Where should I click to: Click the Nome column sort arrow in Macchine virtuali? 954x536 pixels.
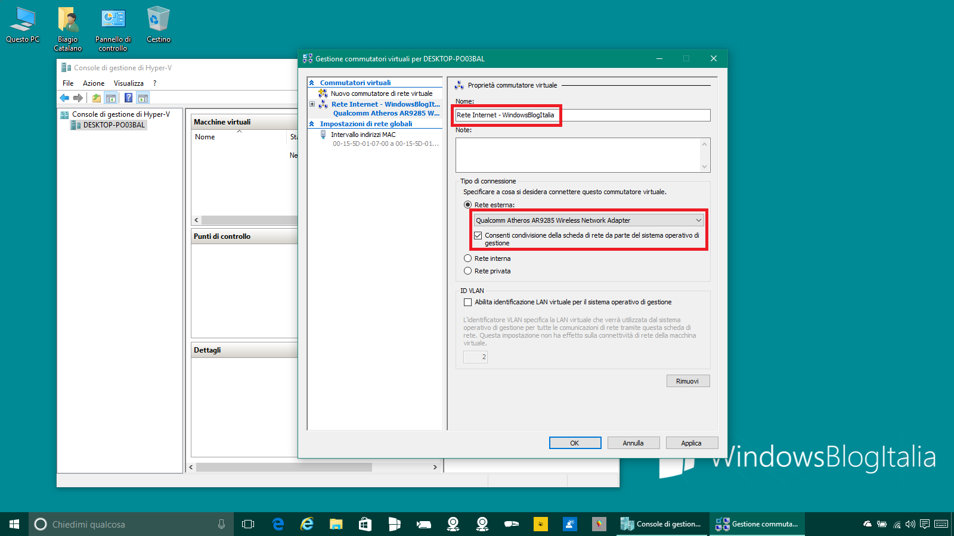point(239,131)
